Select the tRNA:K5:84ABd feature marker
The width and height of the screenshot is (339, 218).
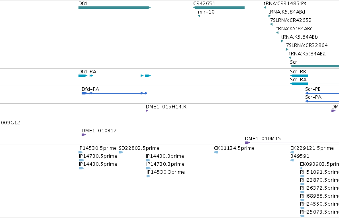coord(269,16)
